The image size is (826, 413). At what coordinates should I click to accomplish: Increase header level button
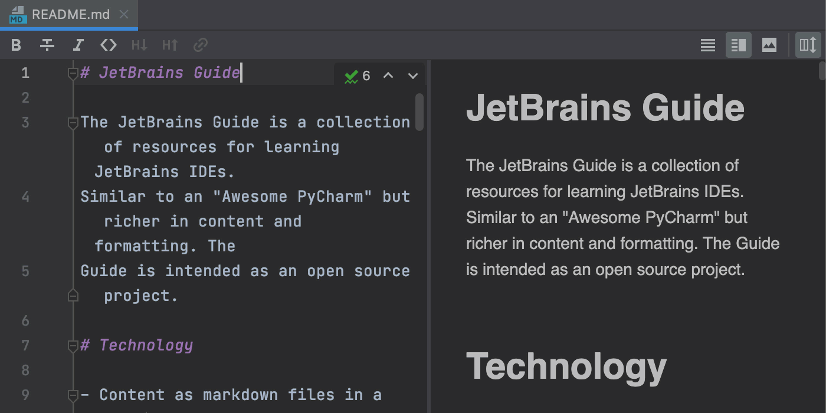pyautogui.click(x=170, y=45)
